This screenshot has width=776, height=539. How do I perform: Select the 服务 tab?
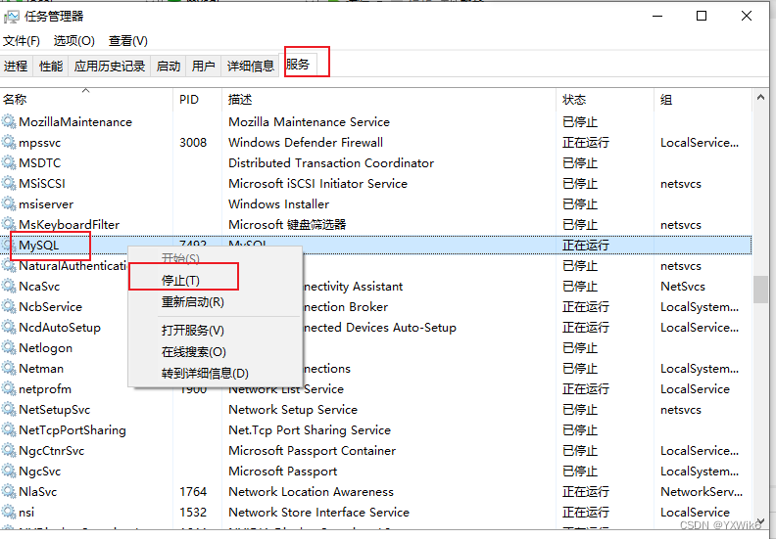click(x=298, y=65)
